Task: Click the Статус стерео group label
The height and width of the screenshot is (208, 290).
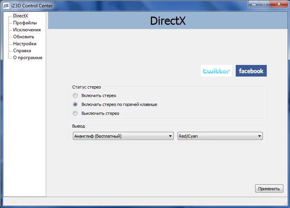Action: (x=86, y=87)
